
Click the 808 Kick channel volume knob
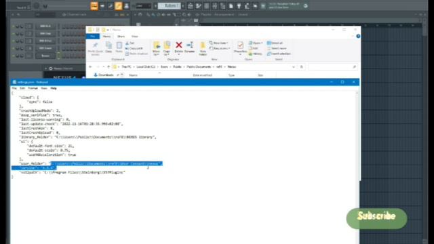tap(22, 26)
